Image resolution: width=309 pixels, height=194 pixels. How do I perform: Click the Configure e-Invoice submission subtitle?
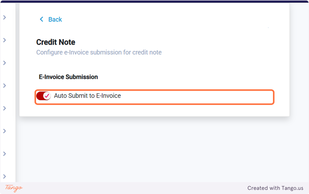[x=99, y=52]
